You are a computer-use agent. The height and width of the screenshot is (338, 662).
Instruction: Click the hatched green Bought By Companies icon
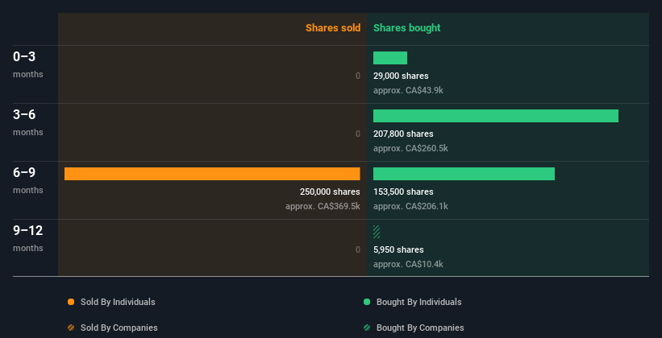point(367,328)
